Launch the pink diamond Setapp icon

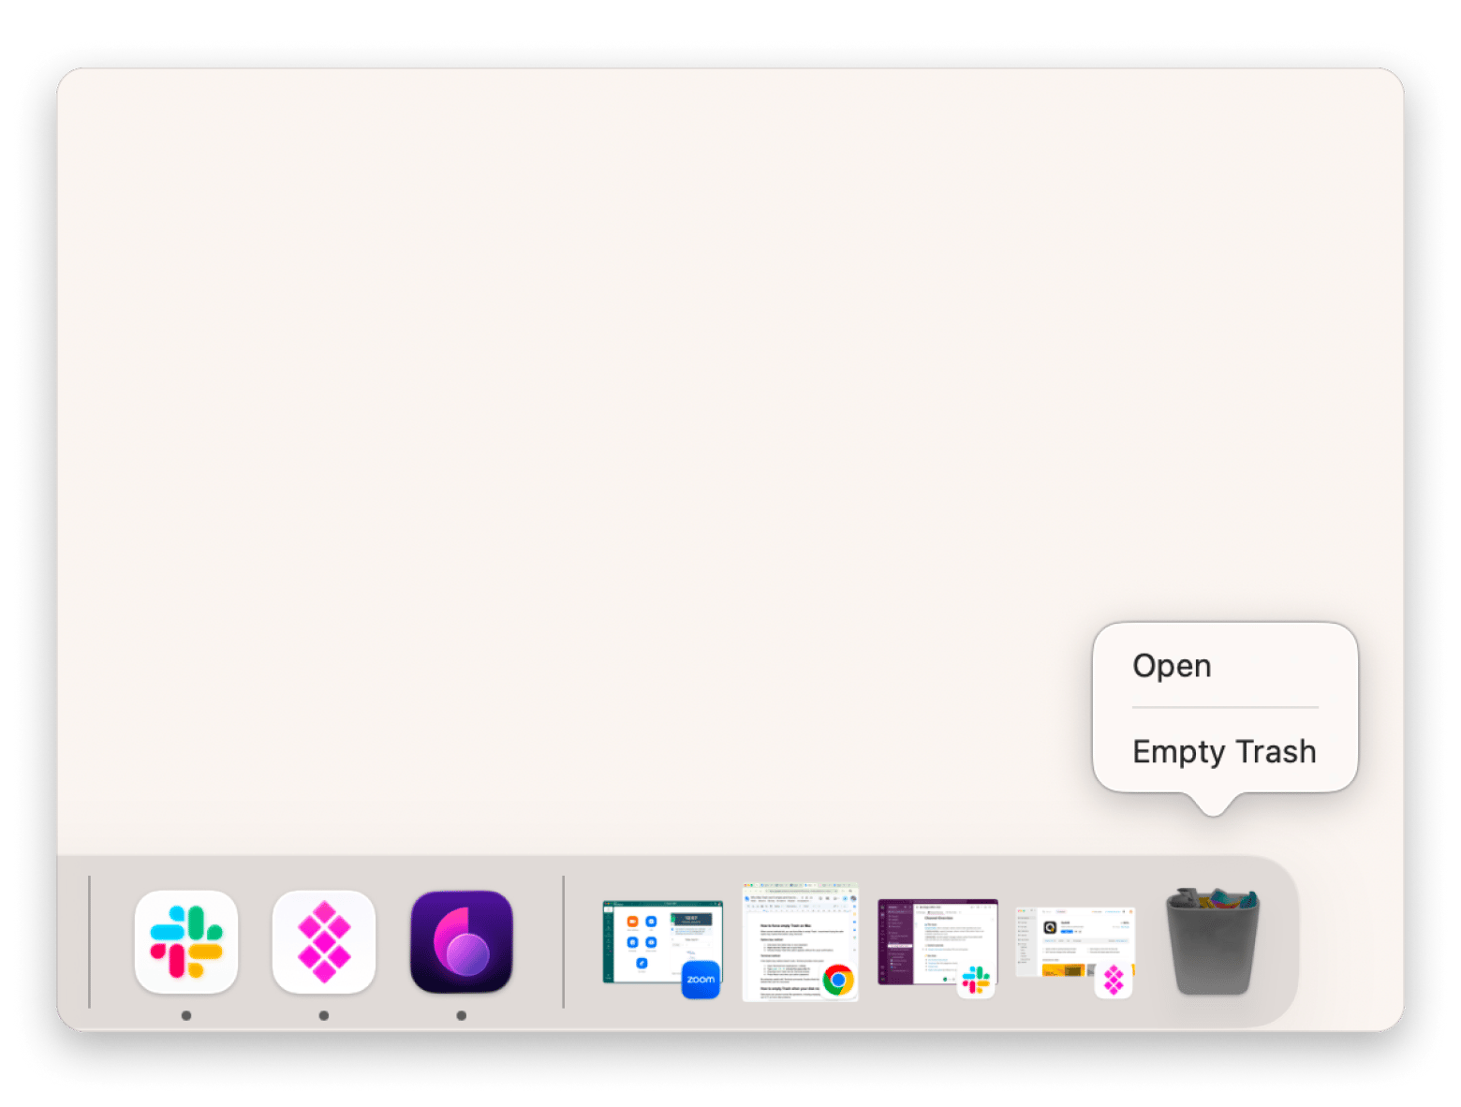point(324,941)
